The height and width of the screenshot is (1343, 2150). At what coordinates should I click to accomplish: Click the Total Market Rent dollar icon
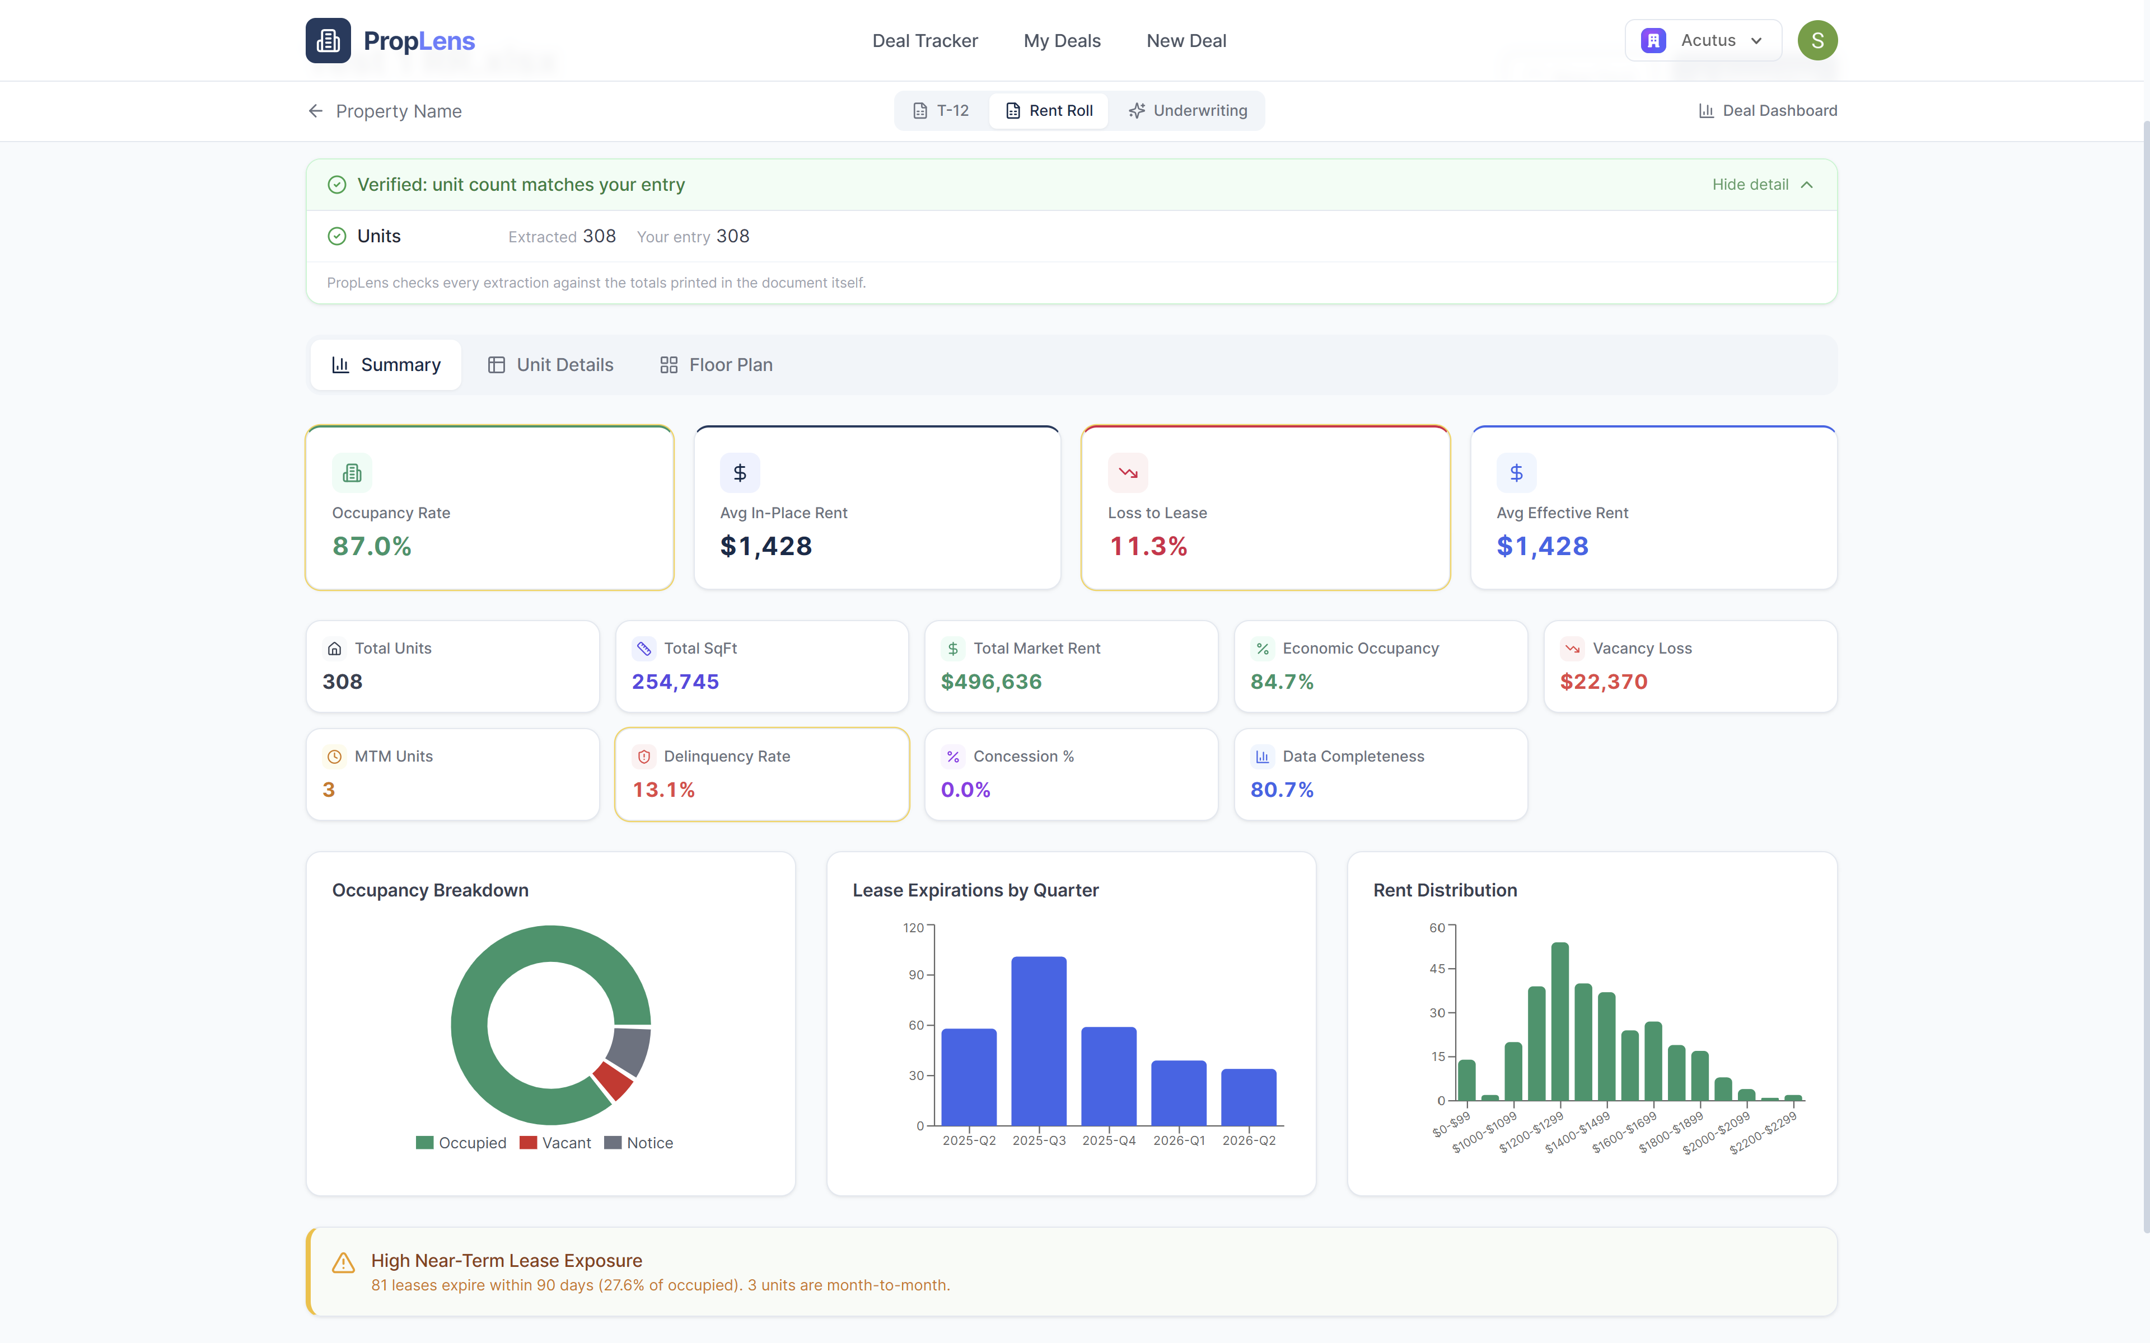952,649
